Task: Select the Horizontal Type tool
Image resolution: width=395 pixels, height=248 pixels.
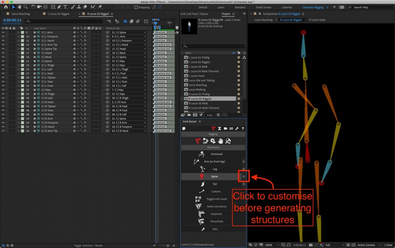Action: [66, 6]
